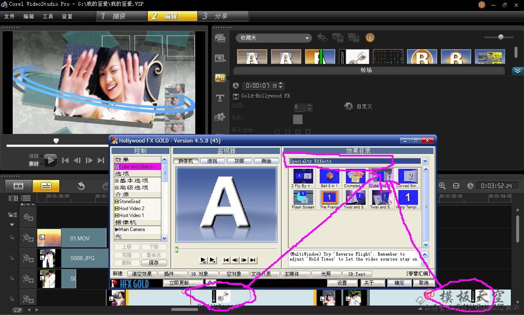Click 清空效果 button
Screen dimensions: 524x315
142,274
